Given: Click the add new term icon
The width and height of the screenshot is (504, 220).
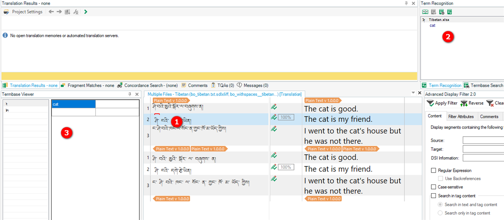Looking at the screenshot, I should pyautogui.click(x=433, y=12).
